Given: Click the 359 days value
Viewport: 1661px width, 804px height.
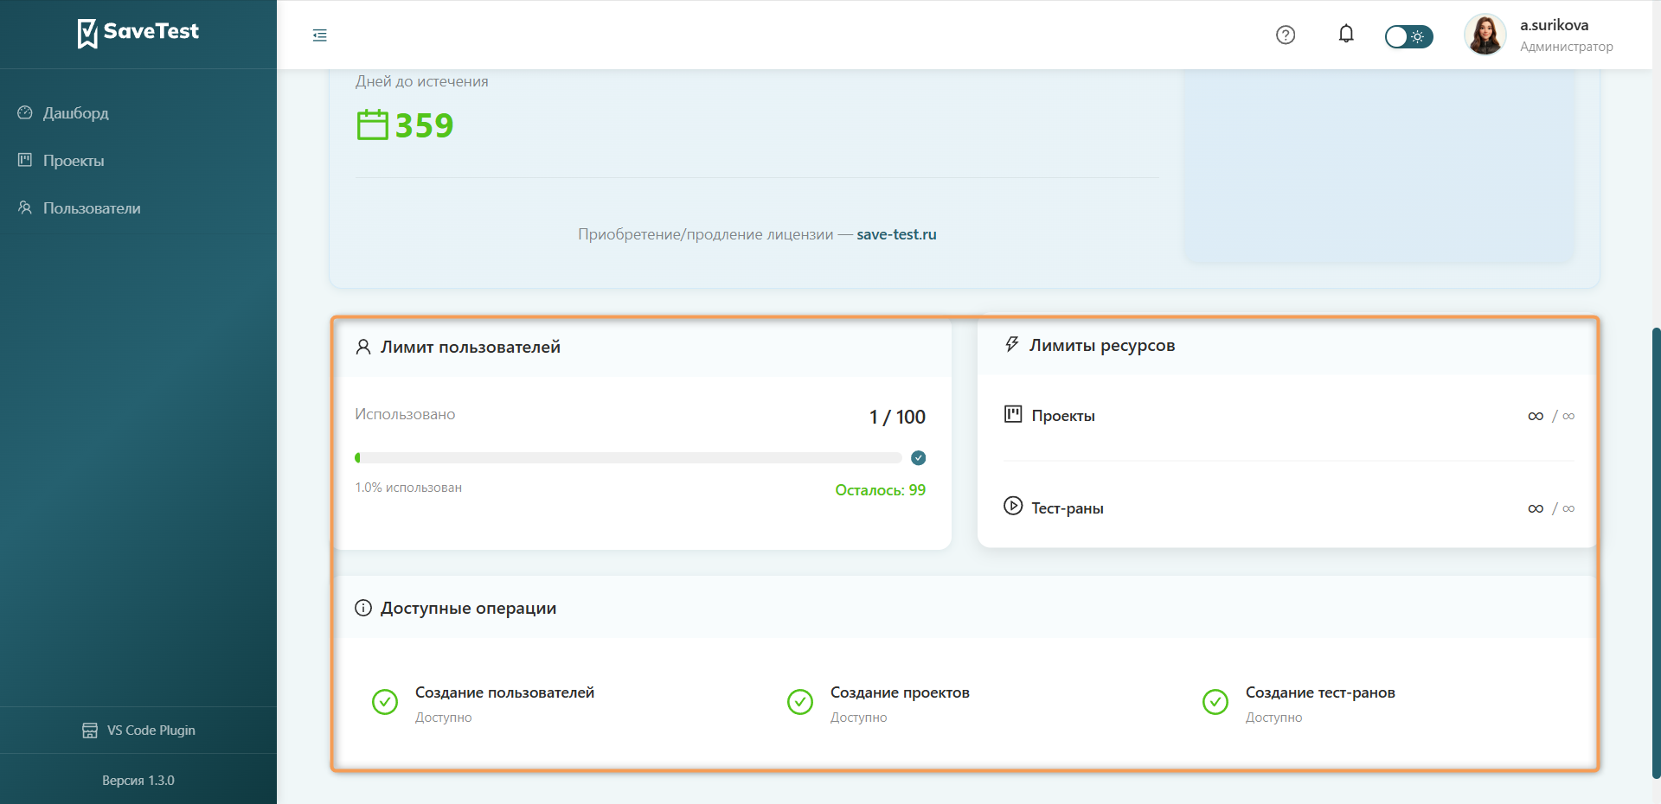Looking at the screenshot, I should coord(424,125).
